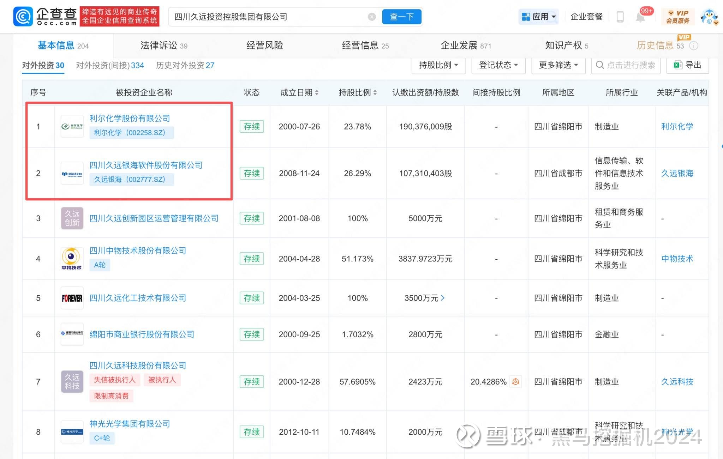Open the 持股比例 filter dropdown

pos(439,65)
